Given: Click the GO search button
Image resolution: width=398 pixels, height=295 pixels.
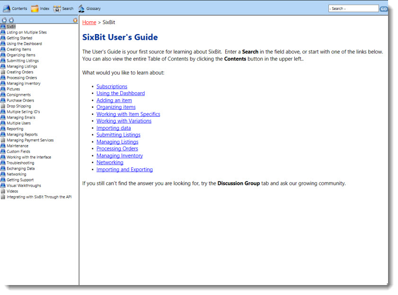Looking at the screenshot, I should coord(383,9).
